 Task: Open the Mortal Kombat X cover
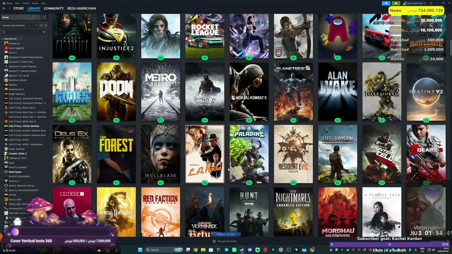click(x=249, y=92)
